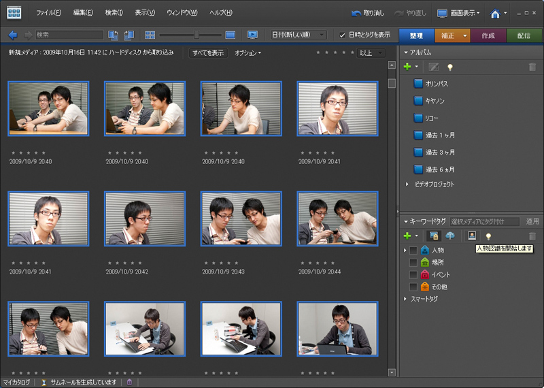This screenshot has height=388, width=544.
Task: Open the ヘルプ(H) menu
Action: [220, 12]
